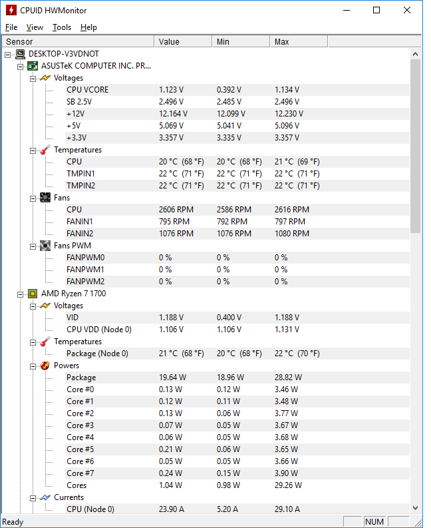Select the Core #3 power row
The image size is (431, 528).
click(237, 425)
